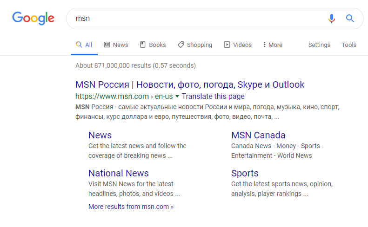Click the Google logo
Screen dimensions: 368x227
33,18
